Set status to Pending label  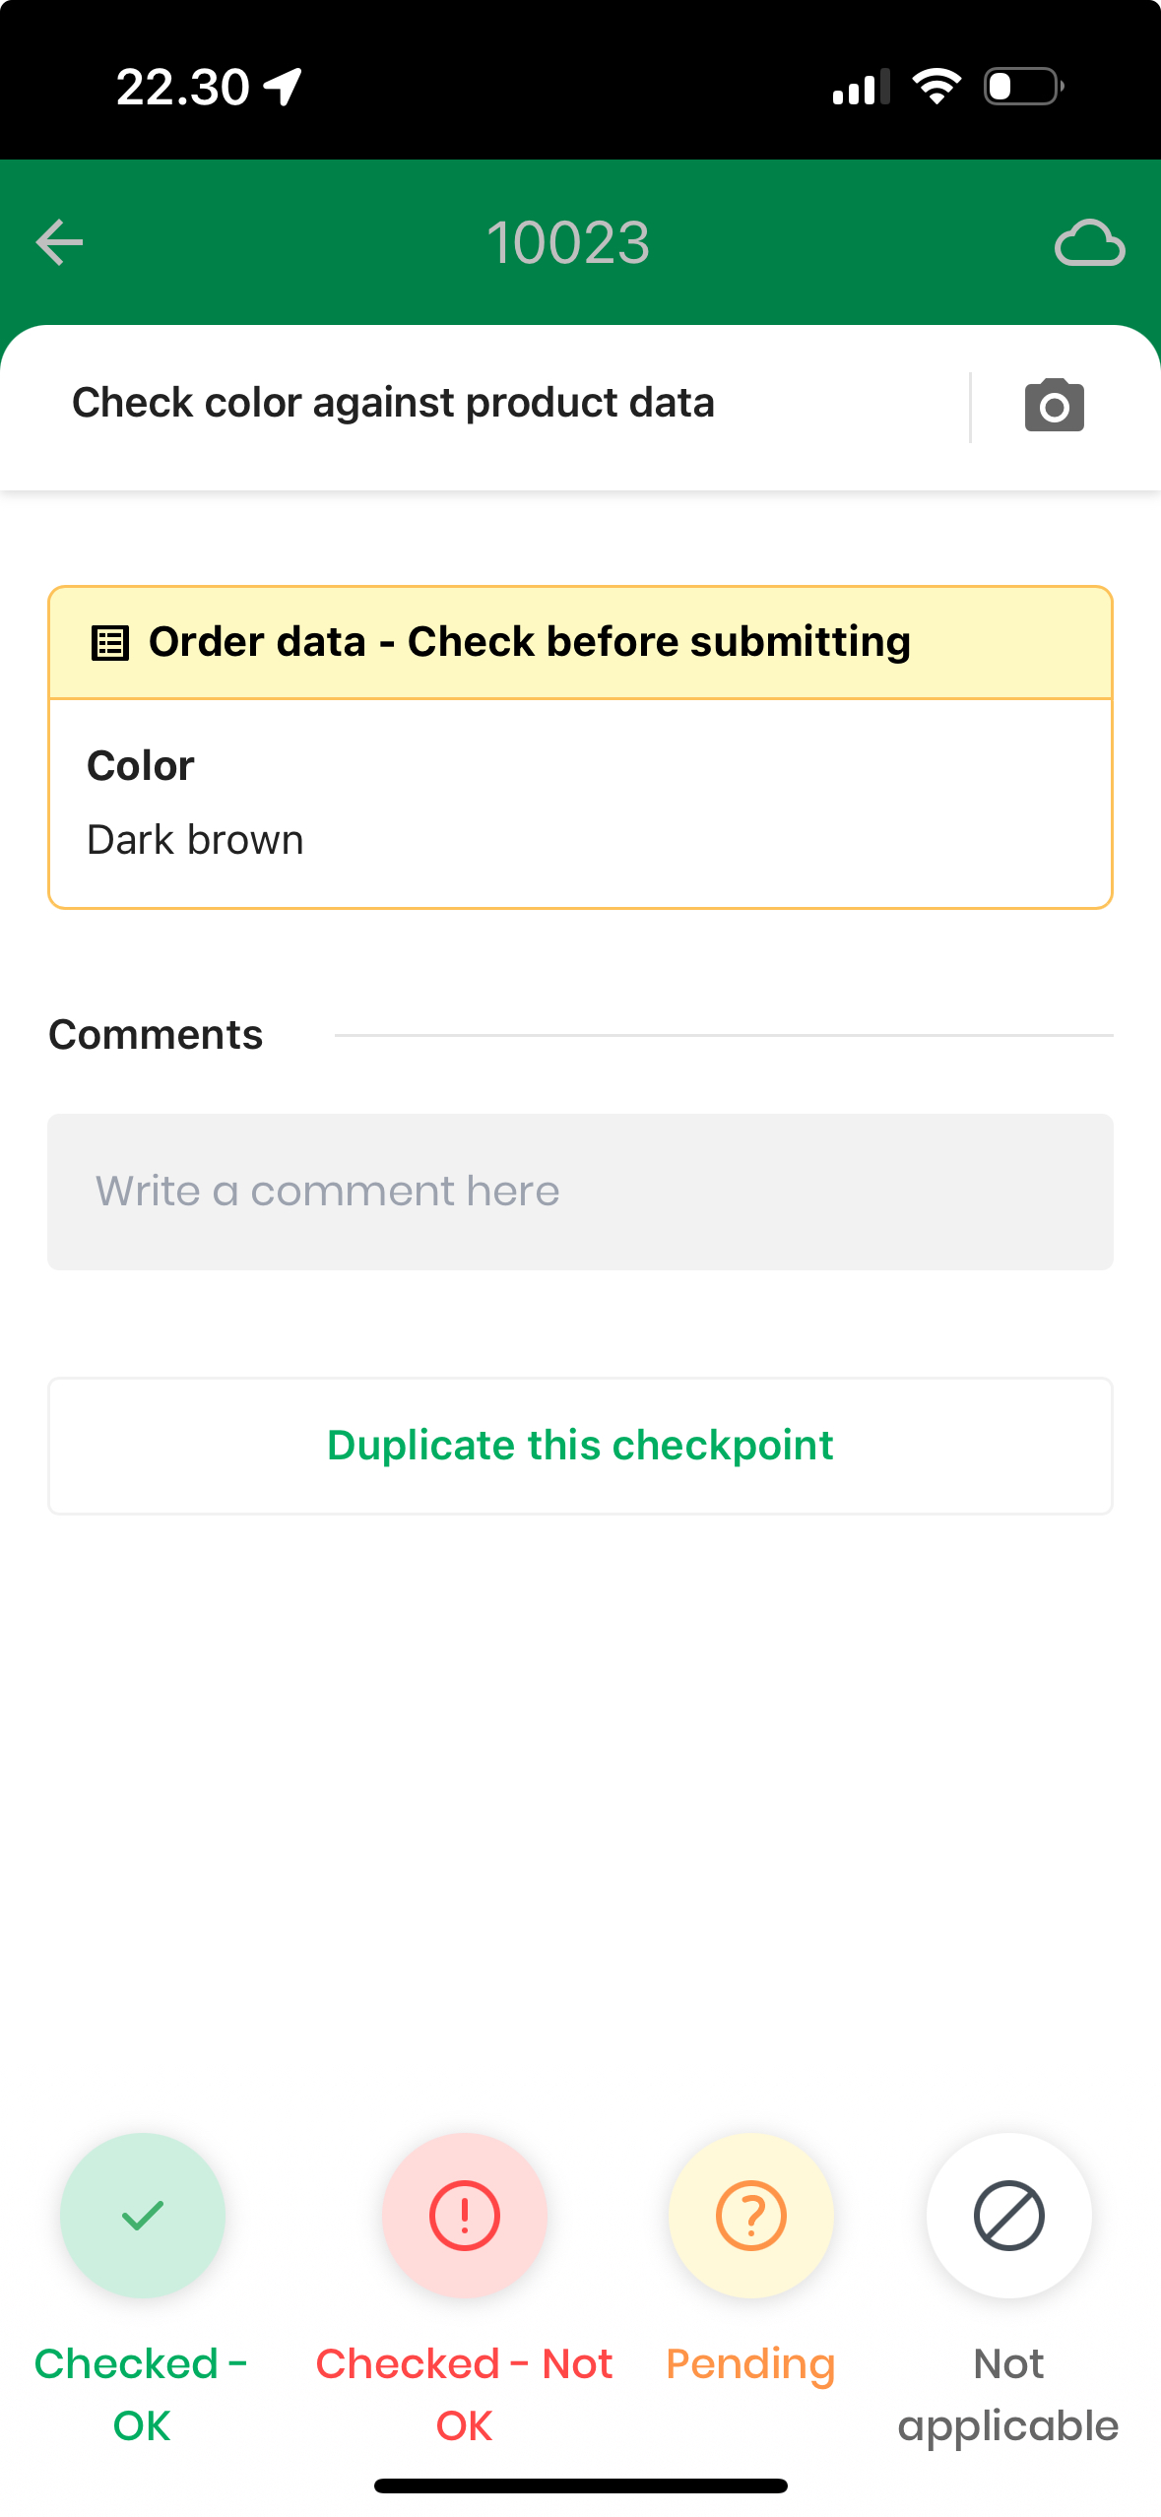[750, 2365]
